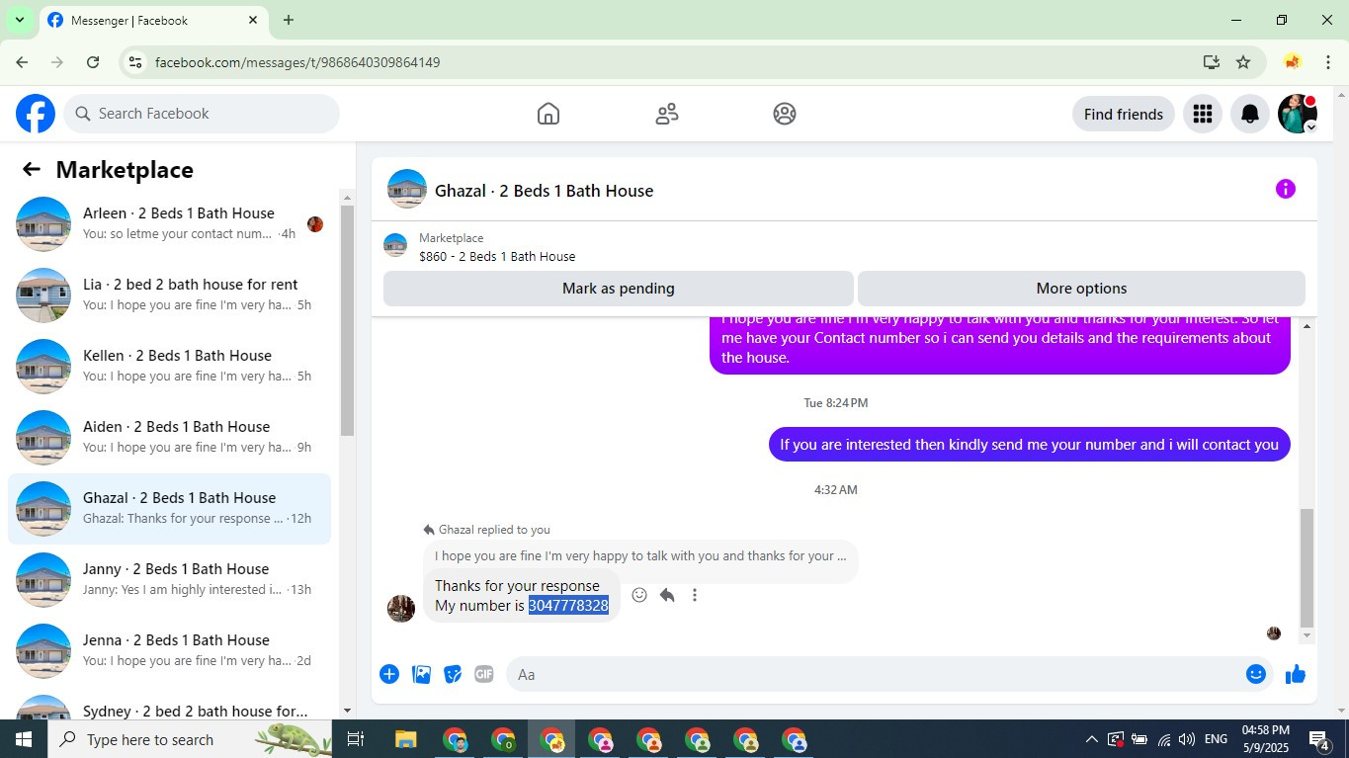The image size is (1349, 758).
Task: Click chat scrollbar down arrow
Action: click(1307, 635)
